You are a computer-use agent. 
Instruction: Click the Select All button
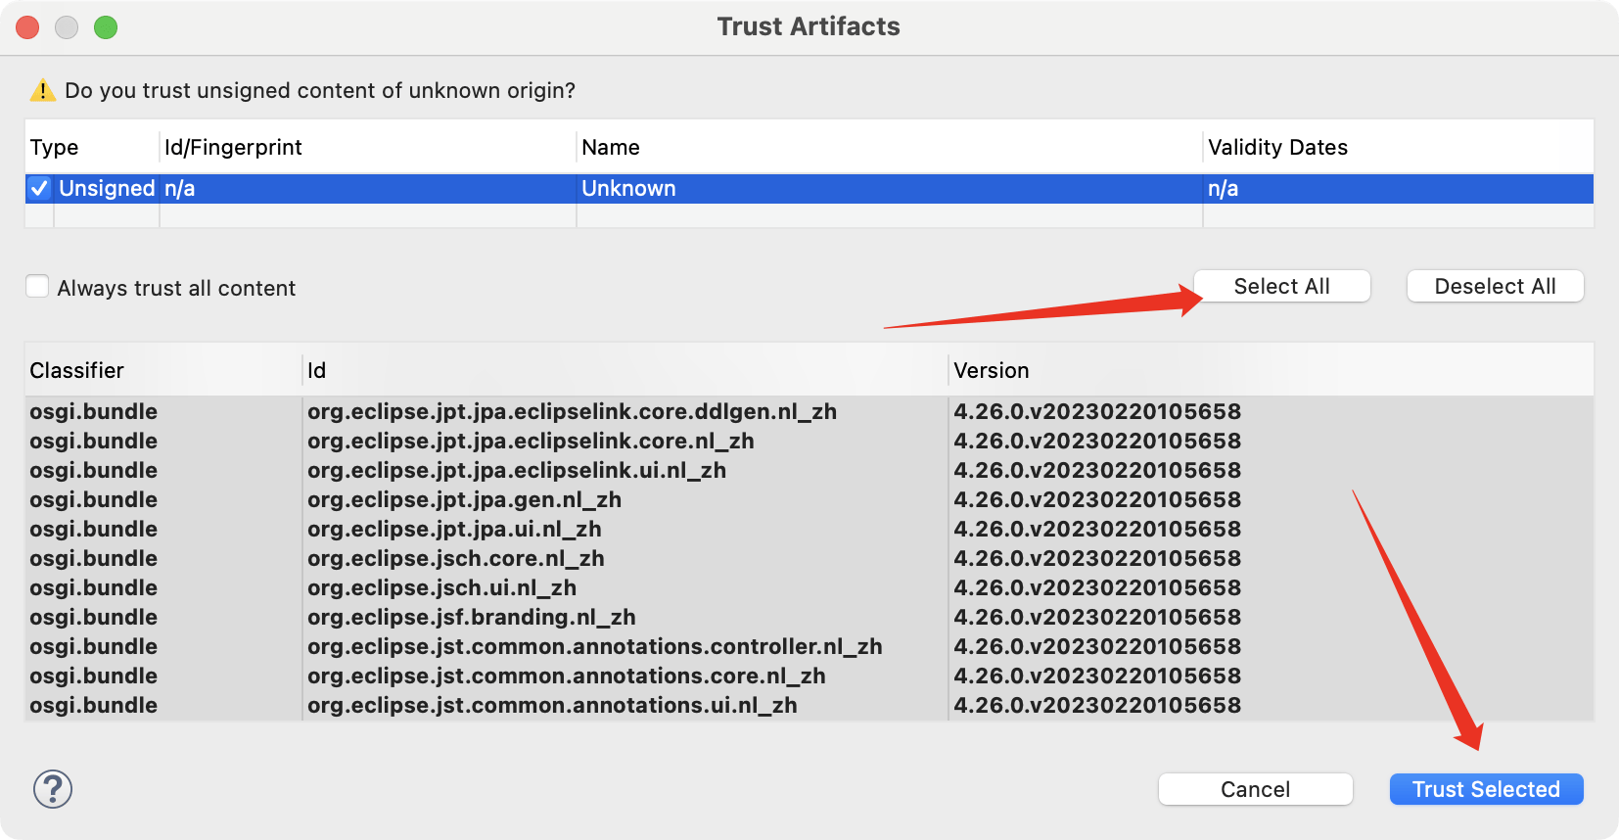(x=1281, y=286)
